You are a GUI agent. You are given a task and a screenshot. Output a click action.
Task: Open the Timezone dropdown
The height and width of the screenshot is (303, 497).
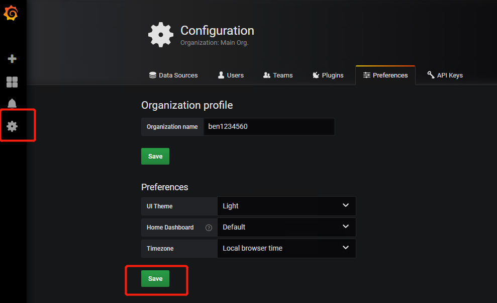tap(286, 248)
